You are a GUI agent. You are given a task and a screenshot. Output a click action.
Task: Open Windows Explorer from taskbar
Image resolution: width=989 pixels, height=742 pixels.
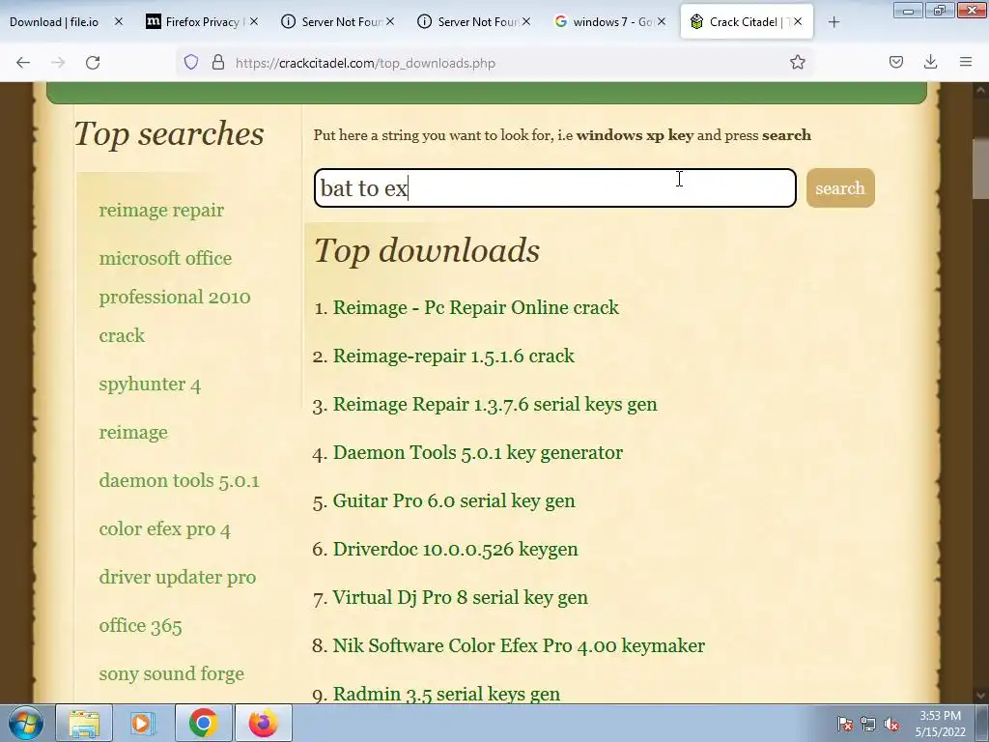tap(84, 723)
